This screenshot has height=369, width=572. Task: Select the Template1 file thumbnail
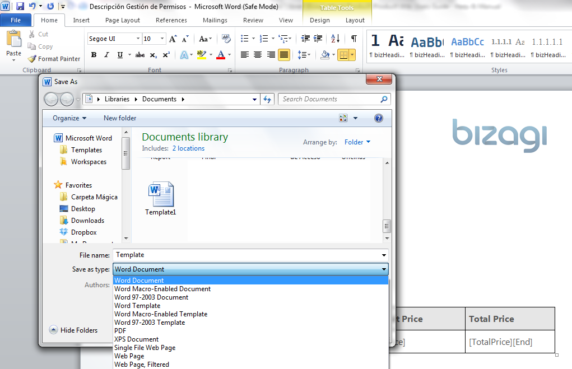[161, 198]
